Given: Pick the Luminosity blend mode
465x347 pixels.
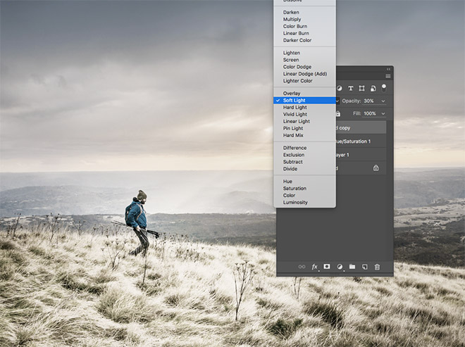Looking at the screenshot, I should pyautogui.click(x=295, y=202).
